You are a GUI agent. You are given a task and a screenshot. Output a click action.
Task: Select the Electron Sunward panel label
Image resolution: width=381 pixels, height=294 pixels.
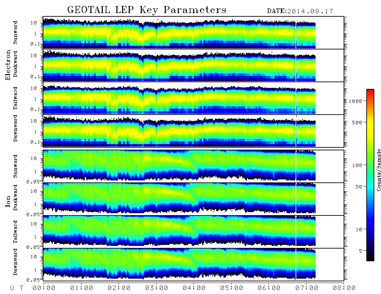click(15, 33)
